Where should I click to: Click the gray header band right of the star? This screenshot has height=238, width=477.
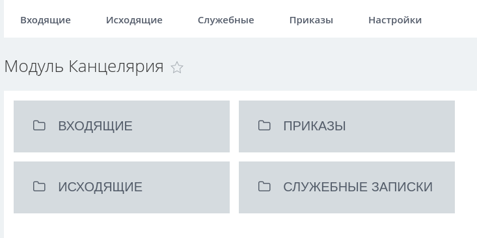pyautogui.click(x=330, y=64)
